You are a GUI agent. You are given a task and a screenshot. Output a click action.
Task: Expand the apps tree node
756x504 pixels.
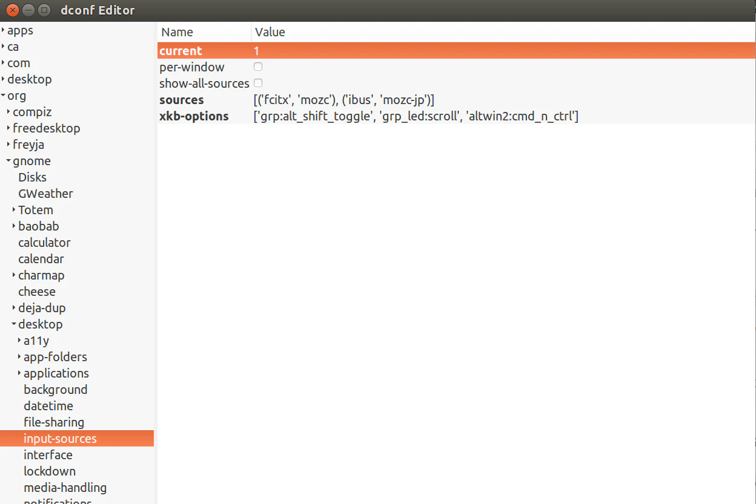coord(3,30)
